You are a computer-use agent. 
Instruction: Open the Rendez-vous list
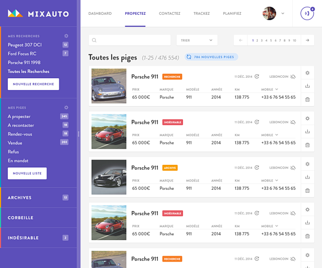(x=20, y=134)
